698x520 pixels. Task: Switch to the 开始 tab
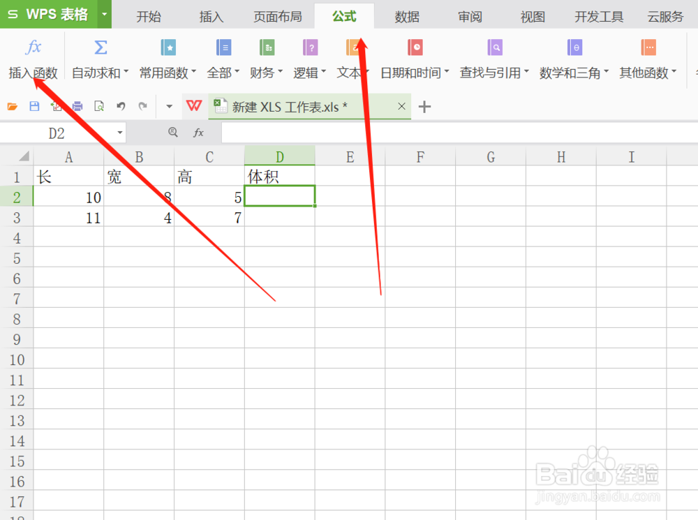(x=149, y=17)
